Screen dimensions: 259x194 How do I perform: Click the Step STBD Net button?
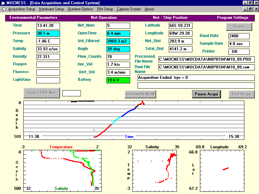tap(42, 93)
